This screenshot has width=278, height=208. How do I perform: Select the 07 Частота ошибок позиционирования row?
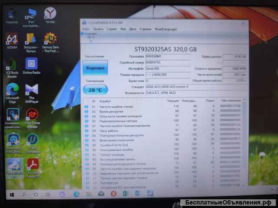tap(163, 126)
